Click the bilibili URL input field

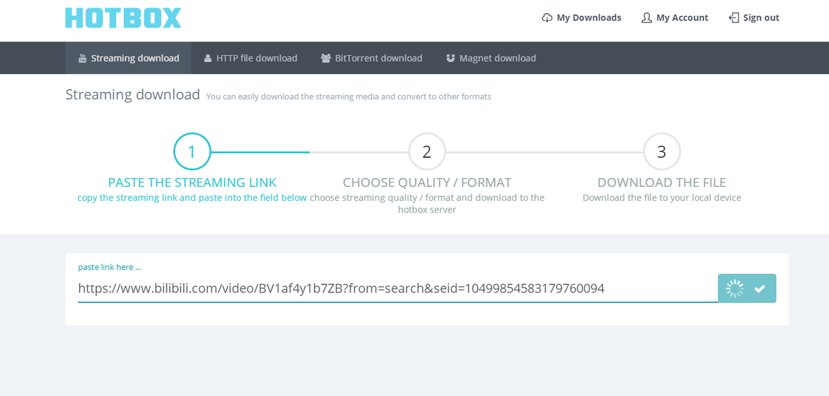coord(398,288)
